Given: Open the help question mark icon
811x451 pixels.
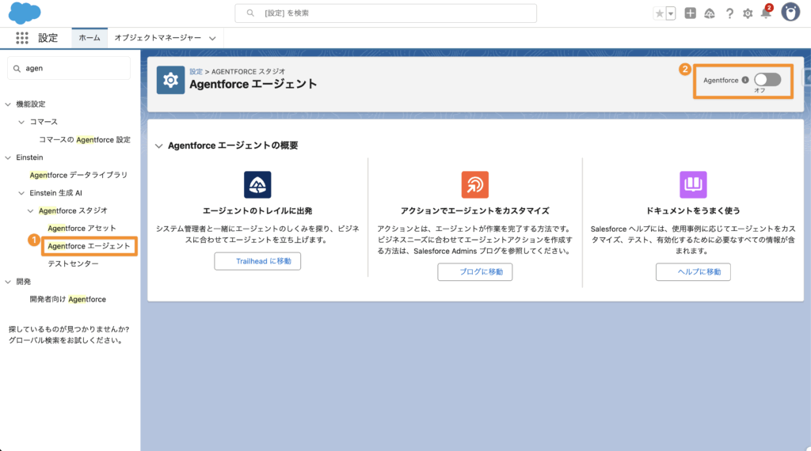Looking at the screenshot, I should (729, 13).
